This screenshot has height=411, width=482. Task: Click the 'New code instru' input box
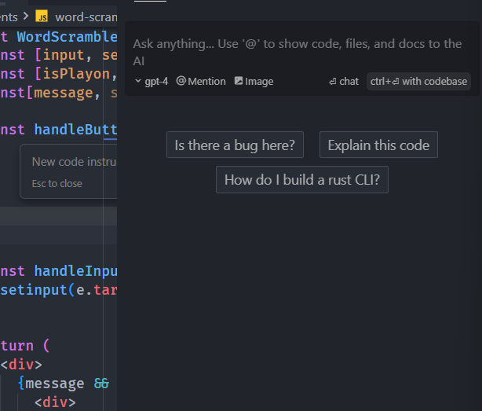point(74,162)
